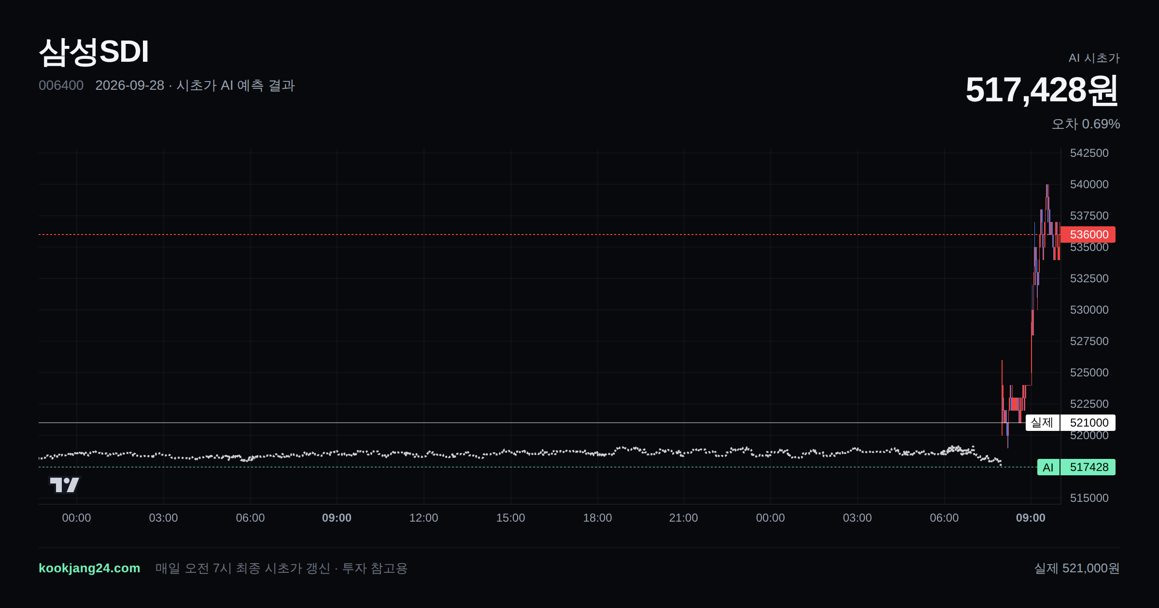This screenshot has height=608, width=1159.
Task: Click the 실제 521,000원 footer text
Action: (1076, 568)
